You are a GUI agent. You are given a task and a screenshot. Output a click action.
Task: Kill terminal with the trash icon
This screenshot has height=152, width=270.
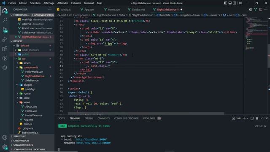pos(257,118)
